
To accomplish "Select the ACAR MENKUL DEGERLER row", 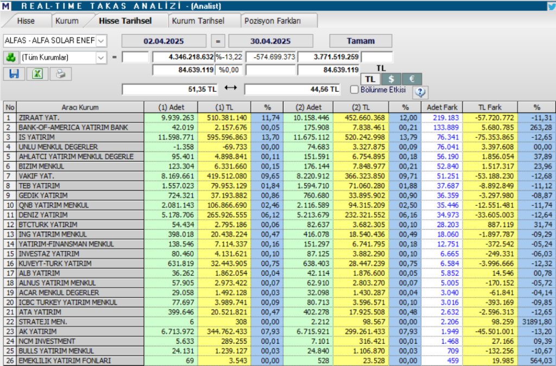I will click(280, 293).
